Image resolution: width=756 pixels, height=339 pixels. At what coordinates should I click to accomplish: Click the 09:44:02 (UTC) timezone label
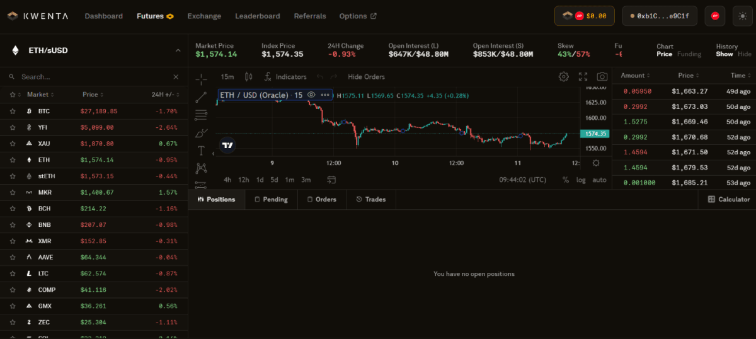point(523,180)
